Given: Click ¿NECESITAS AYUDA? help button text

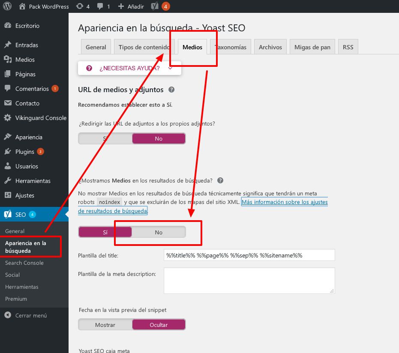Looking at the screenshot, I should [x=129, y=68].
